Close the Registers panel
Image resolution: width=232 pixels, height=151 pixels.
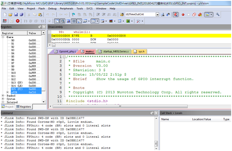pos(44,27)
